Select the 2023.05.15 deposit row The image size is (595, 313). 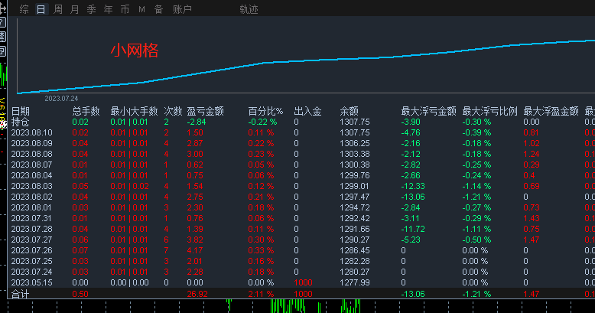(x=301, y=282)
